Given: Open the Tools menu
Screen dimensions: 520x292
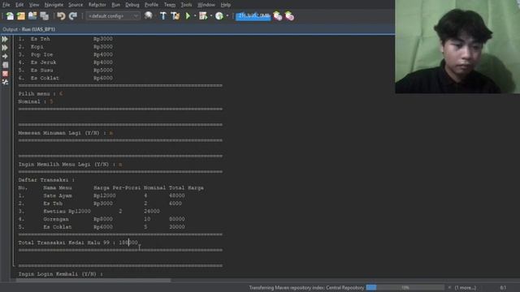Looking at the screenshot, I should 186,5.
